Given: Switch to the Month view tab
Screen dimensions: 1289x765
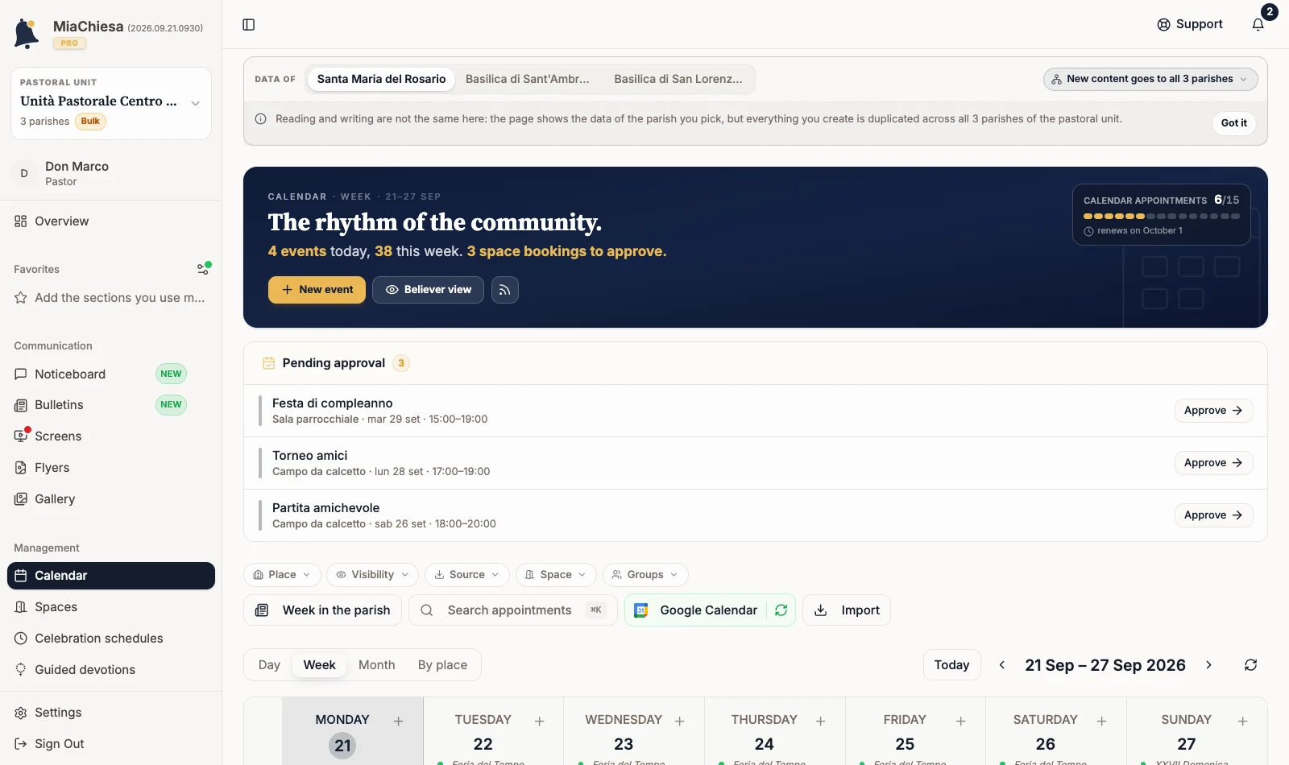Looking at the screenshot, I should pos(377,665).
